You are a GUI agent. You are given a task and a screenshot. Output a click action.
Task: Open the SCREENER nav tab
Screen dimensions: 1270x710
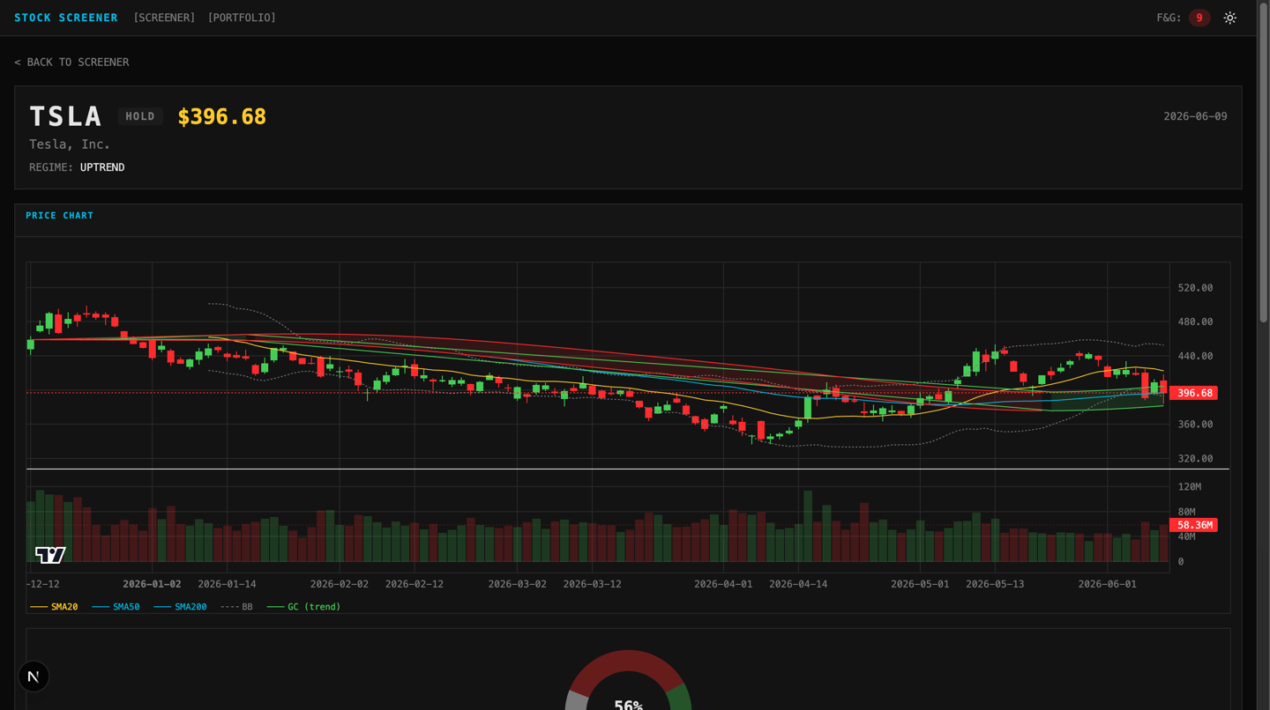tap(164, 18)
